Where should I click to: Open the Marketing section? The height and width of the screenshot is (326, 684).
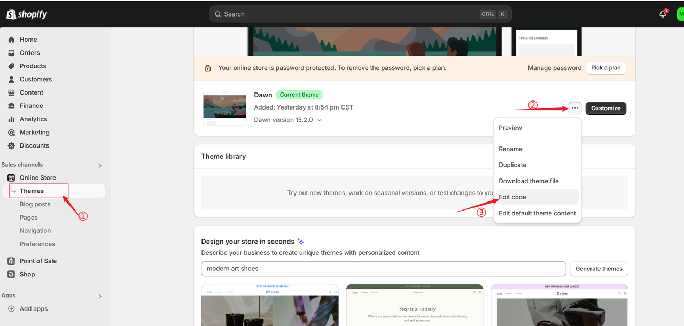(x=34, y=133)
